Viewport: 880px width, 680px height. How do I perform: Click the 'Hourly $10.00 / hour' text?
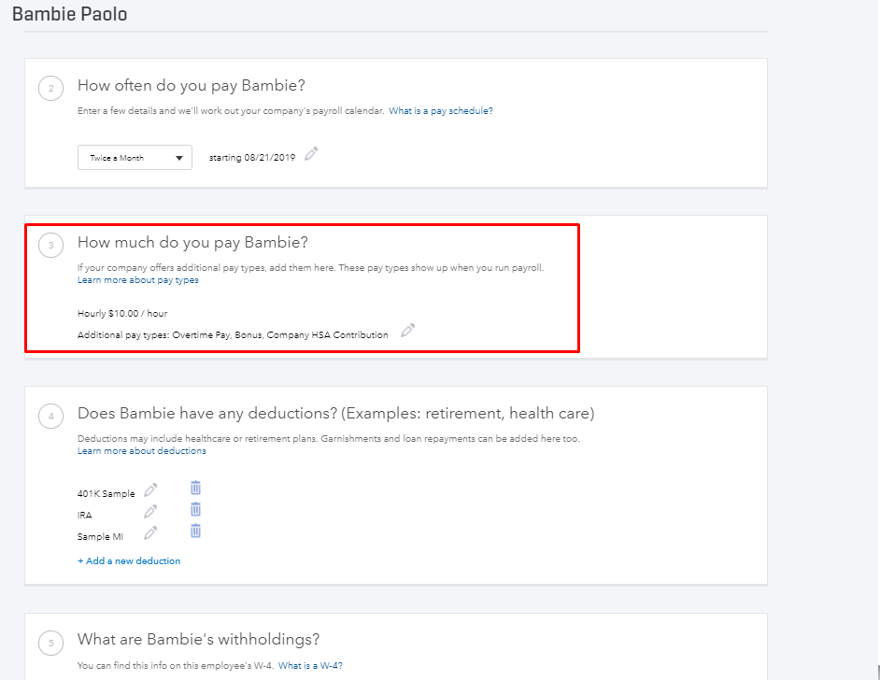[x=122, y=314]
